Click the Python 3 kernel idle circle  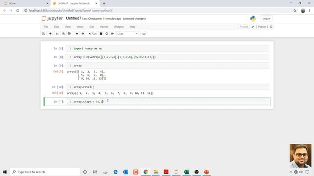click(271, 27)
